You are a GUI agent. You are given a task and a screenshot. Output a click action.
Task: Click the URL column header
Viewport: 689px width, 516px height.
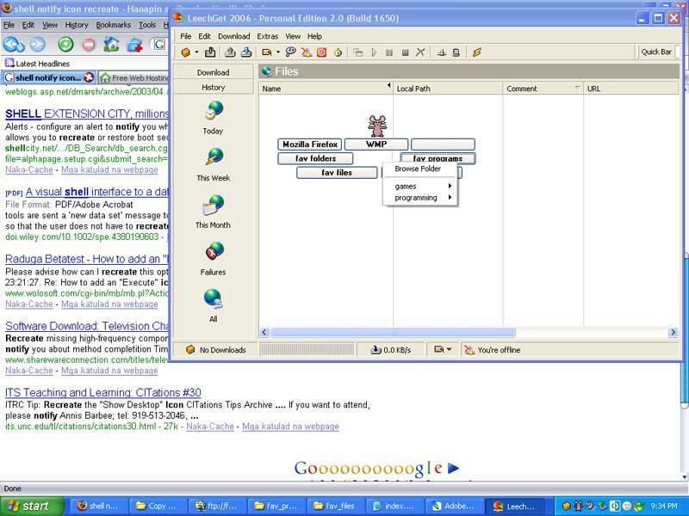coord(631,89)
